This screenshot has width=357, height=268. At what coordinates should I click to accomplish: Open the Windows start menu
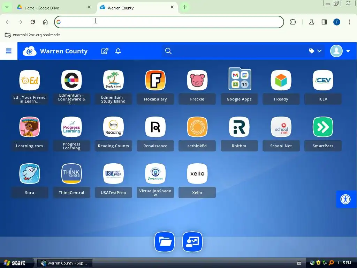coord(16,263)
